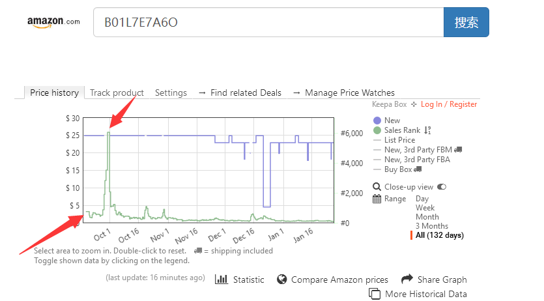Click the Share Graph arrow icon
The image size is (544, 301).
coord(407,279)
